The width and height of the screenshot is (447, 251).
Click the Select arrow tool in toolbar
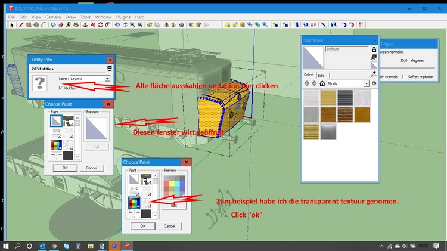pyautogui.click(x=11, y=25)
